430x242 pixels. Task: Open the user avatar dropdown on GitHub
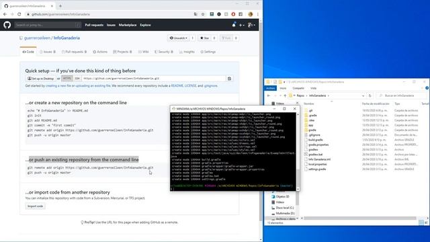[251, 25]
